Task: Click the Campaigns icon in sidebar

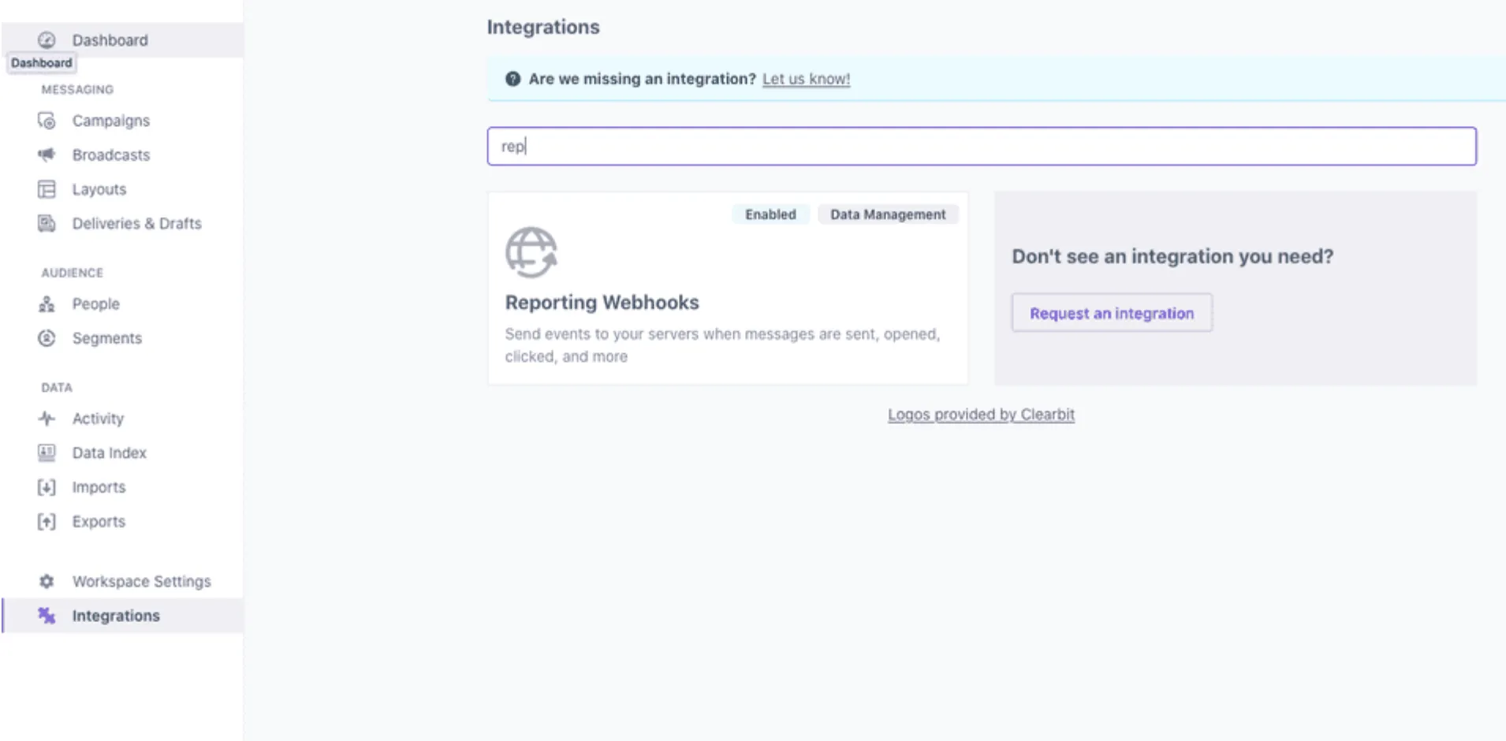Action: click(47, 121)
